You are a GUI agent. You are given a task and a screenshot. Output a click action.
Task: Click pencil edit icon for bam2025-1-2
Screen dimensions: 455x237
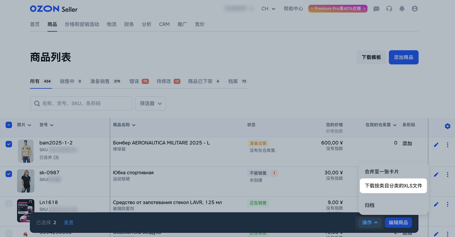(436, 145)
